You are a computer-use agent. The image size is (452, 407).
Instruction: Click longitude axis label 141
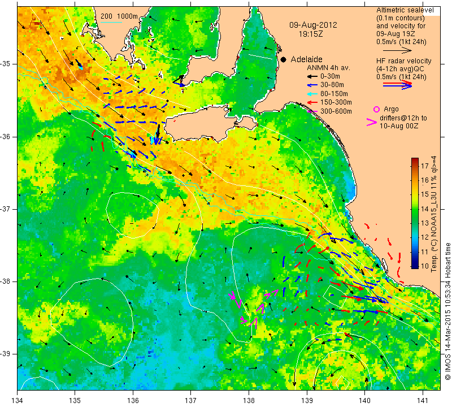coord(423,401)
